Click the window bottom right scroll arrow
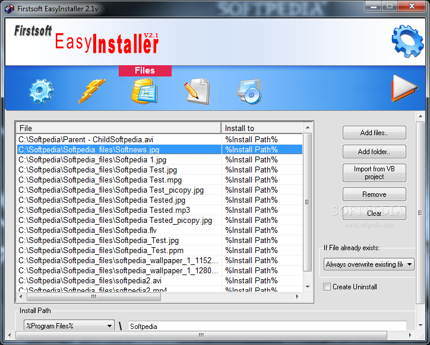430x345 pixels. pyautogui.click(x=410, y=335)
